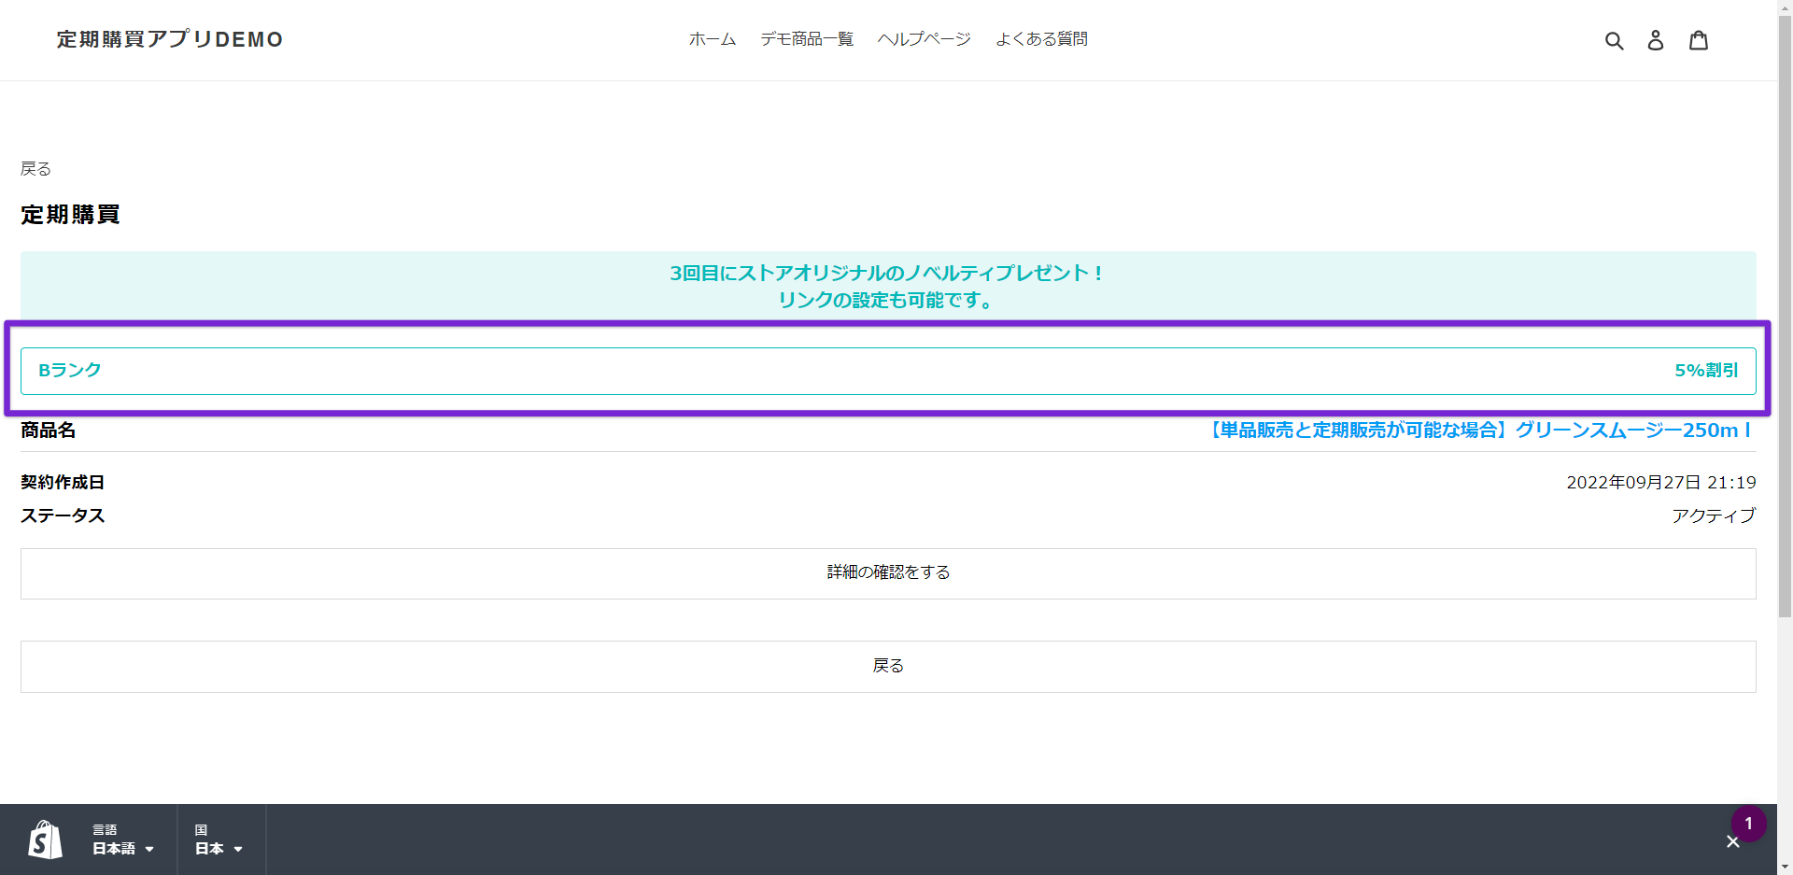Screen dimensions: 1793x875
Task: Click the purple notification badge showing 1
Action: click(x=1748, y=824)
